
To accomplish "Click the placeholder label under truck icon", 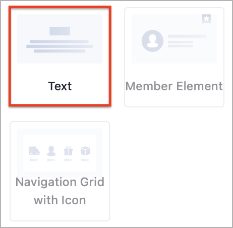I will point(34,160).
